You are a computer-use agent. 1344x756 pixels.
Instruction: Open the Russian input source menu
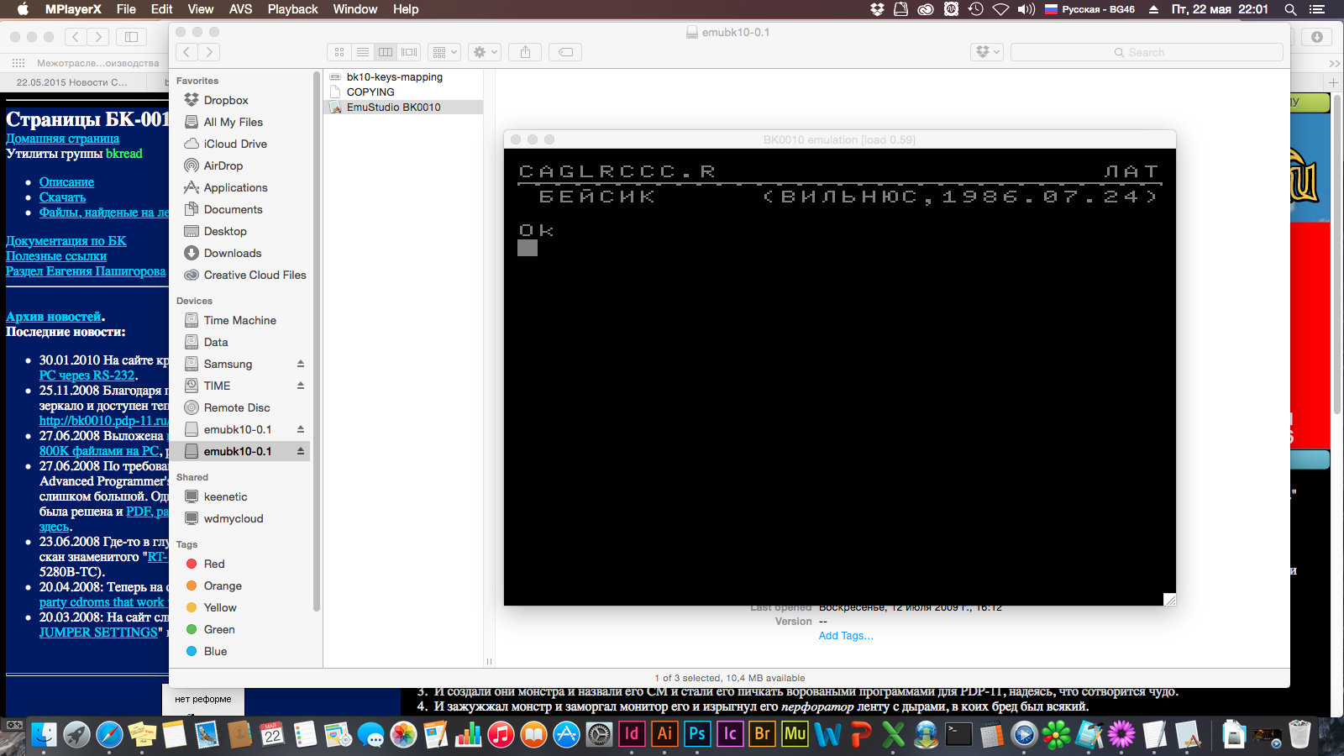tap(1089, 9)
